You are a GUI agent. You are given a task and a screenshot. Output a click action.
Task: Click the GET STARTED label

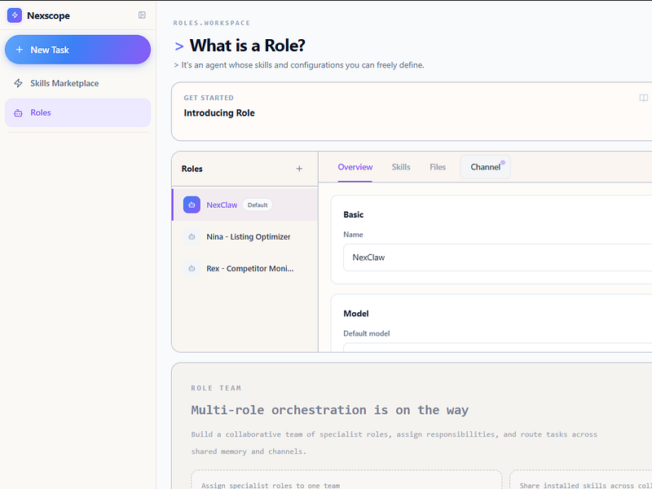209,98
